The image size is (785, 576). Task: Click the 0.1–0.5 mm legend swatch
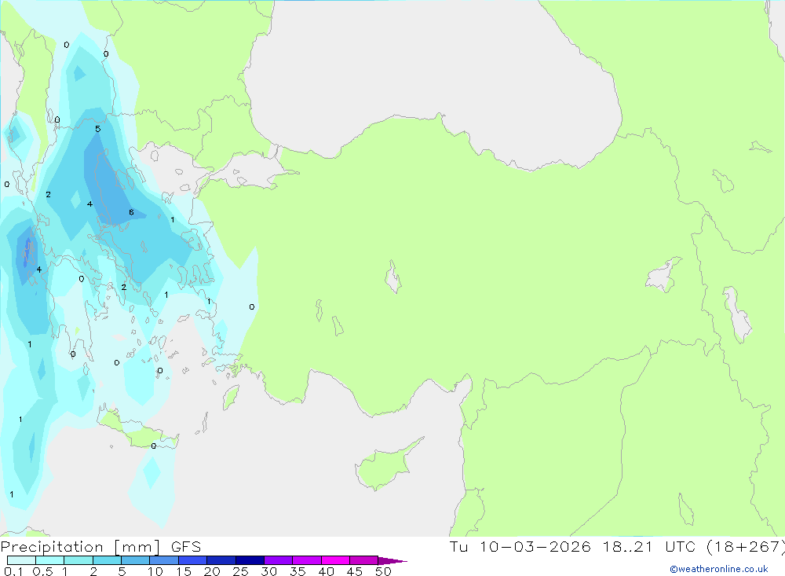pyautogui.click(x=21, y=560)
